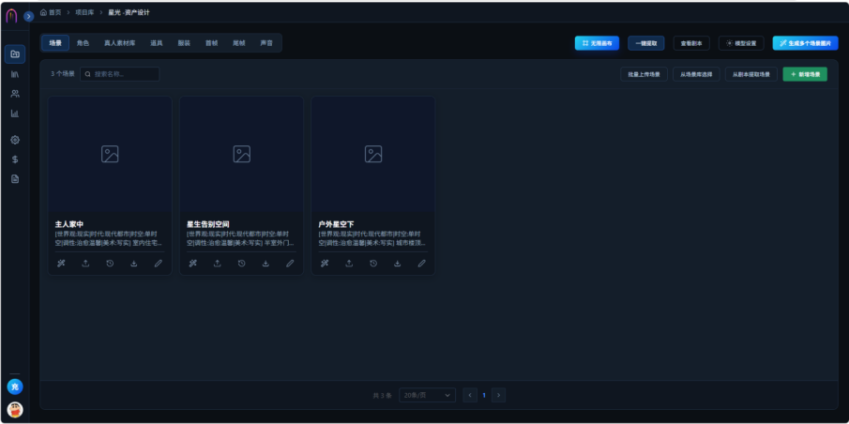Click the 星生告别空间 scene title
Screen dimensions: 849x424
(208, 224)
